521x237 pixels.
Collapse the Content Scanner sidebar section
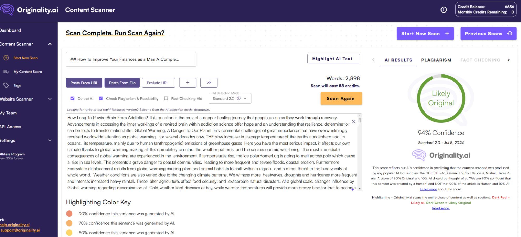point(50,44)
